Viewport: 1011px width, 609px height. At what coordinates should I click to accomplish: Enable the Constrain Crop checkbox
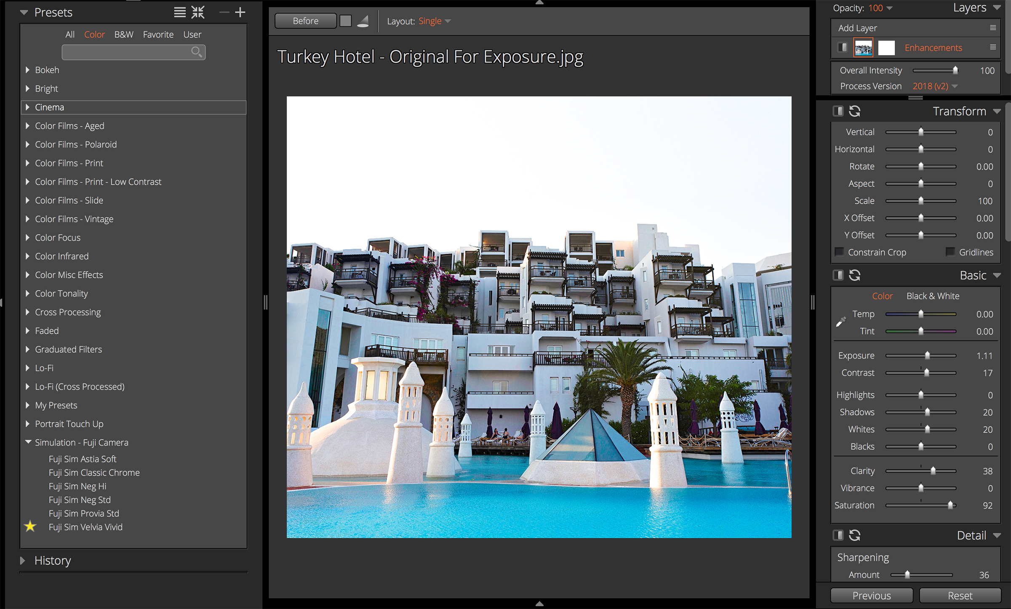tap(839, 252)
